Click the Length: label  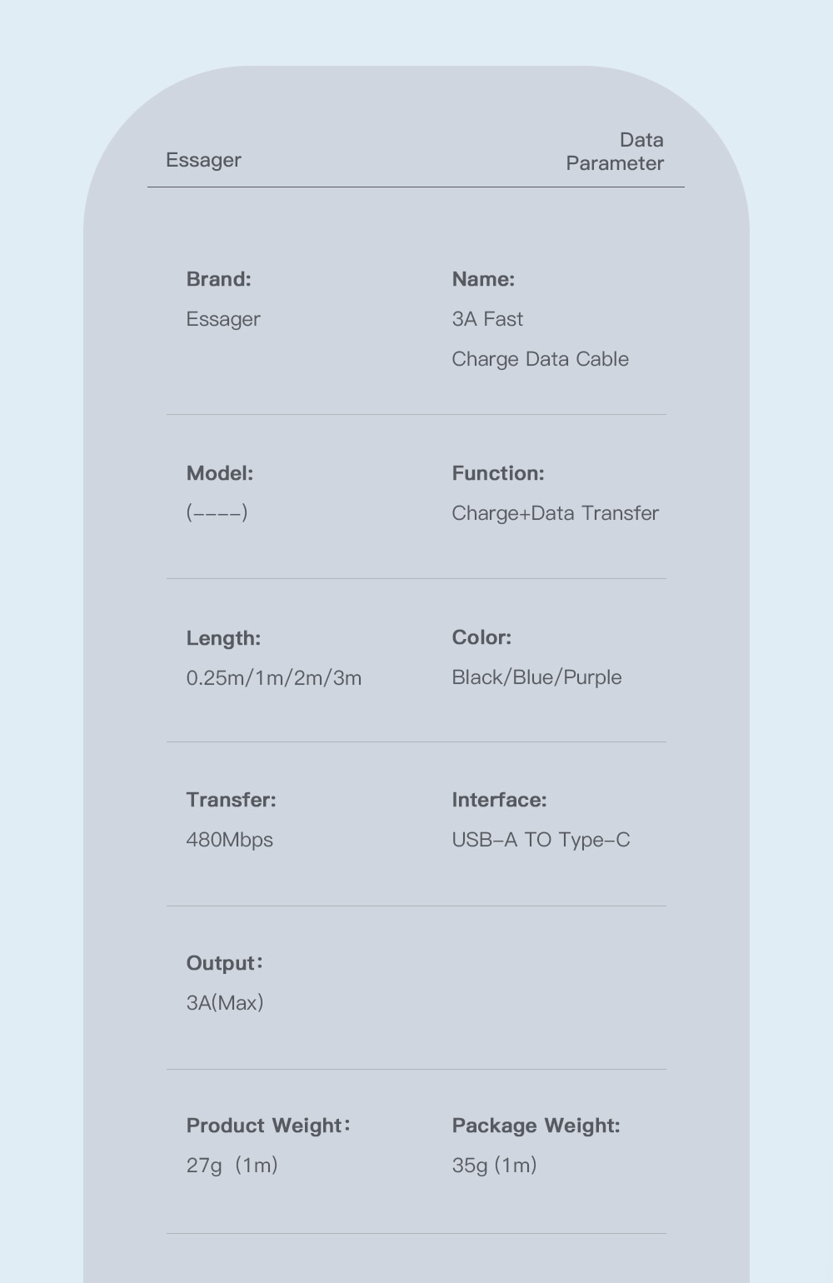pos(223,638)
